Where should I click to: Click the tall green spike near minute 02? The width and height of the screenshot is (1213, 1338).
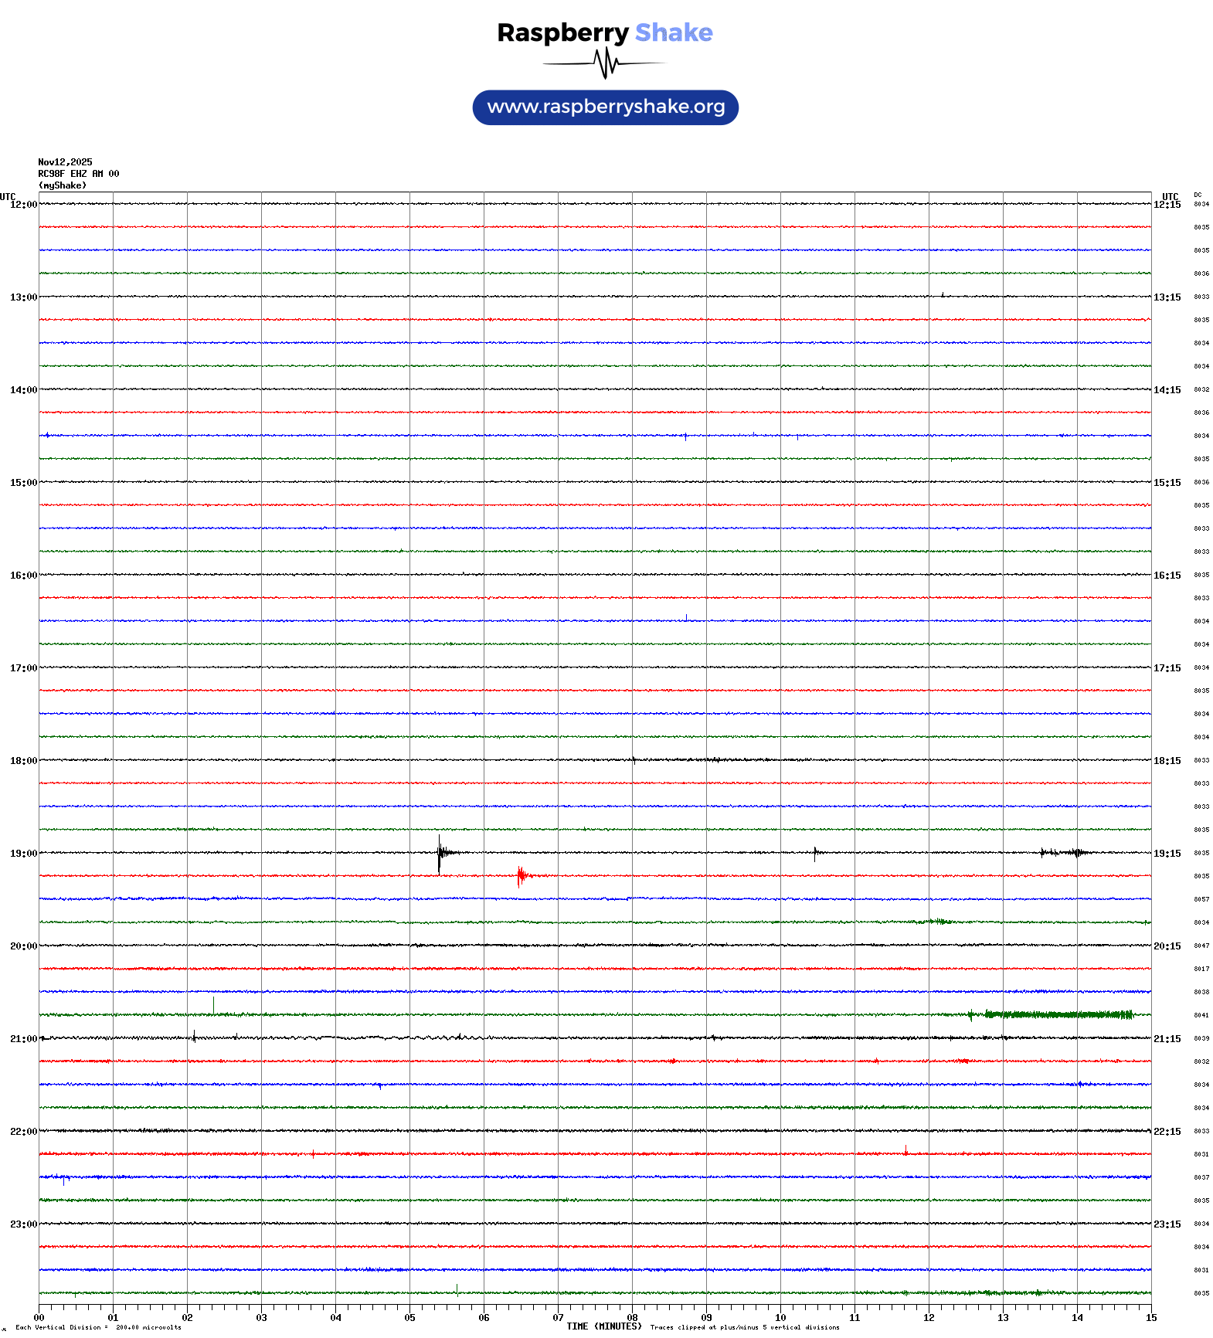213,1005
